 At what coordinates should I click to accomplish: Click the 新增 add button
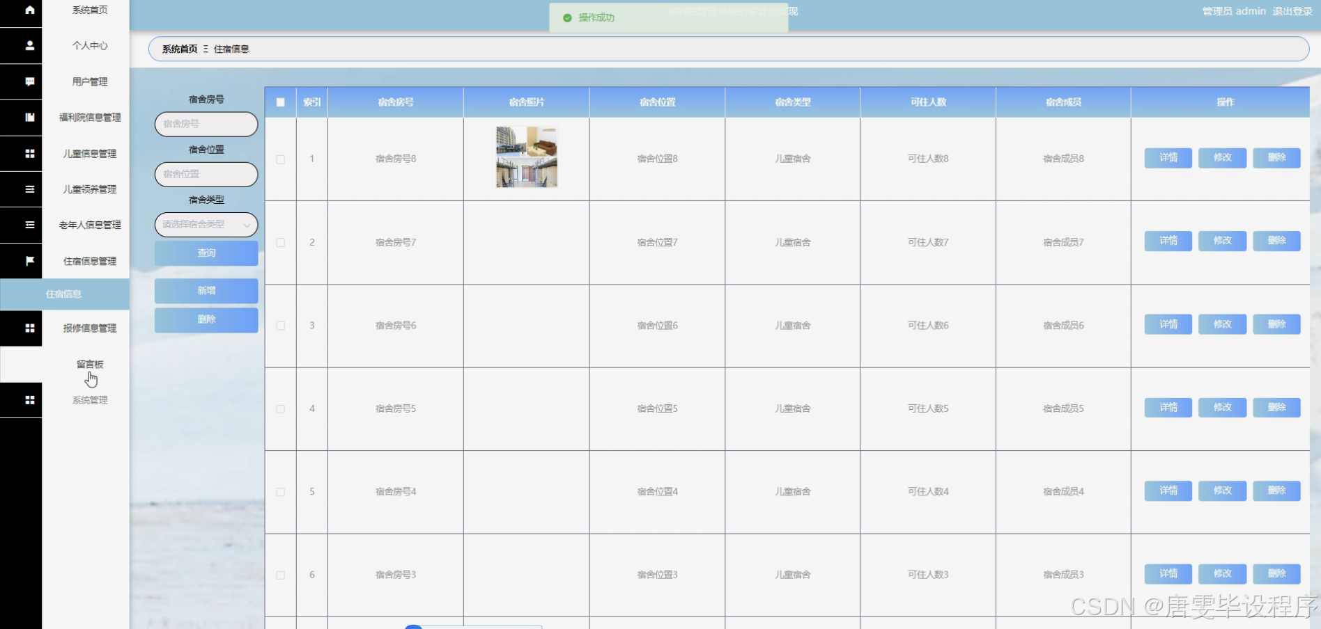[206, 291]
